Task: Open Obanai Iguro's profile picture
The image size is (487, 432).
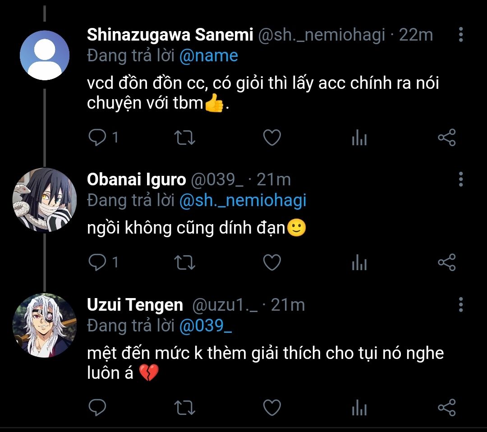Action: 44,200
